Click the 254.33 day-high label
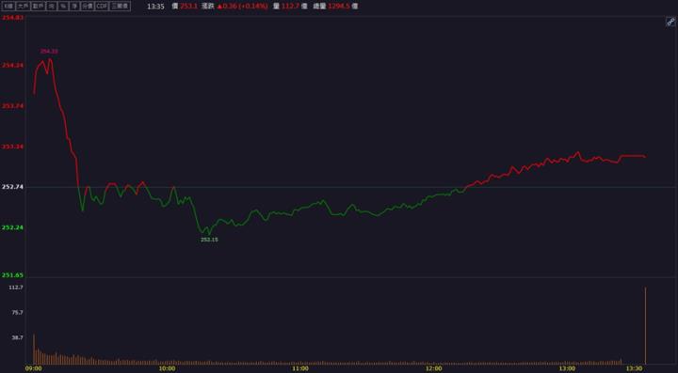Screen dimensions: 678x373 tap(49, 52)
